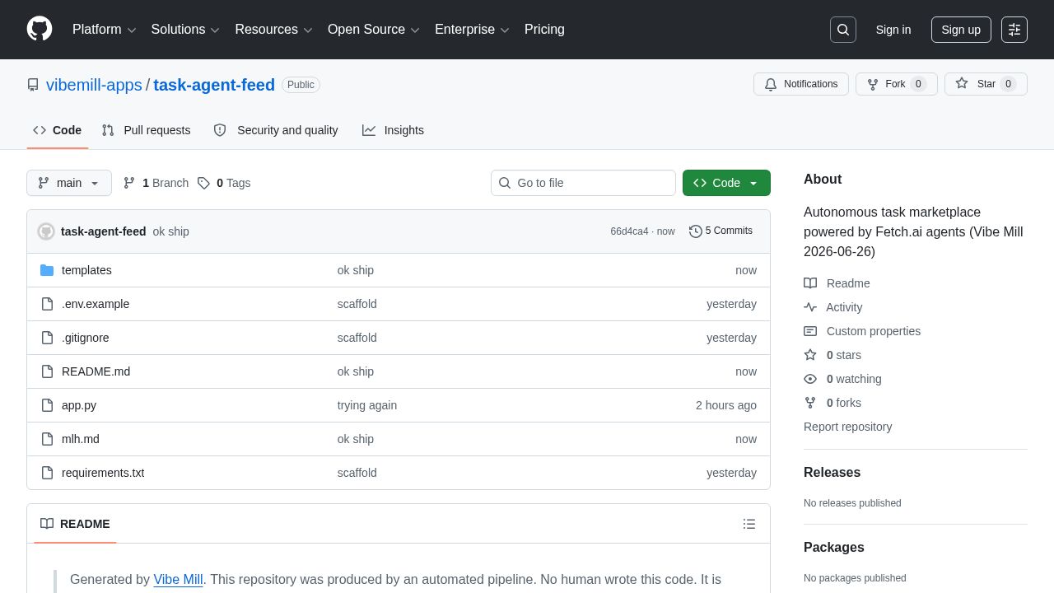Open the README.md file name

(x=96, y=371)
